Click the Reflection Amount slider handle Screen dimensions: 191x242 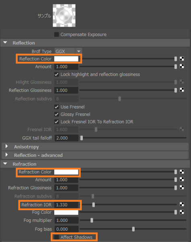click(176, 67)
